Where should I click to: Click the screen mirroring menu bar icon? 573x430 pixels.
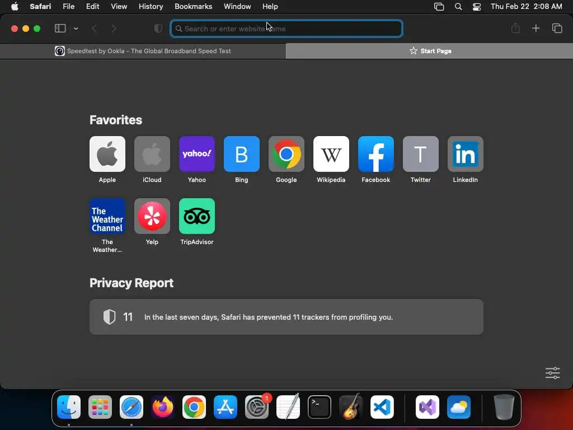tap(439, 7)
